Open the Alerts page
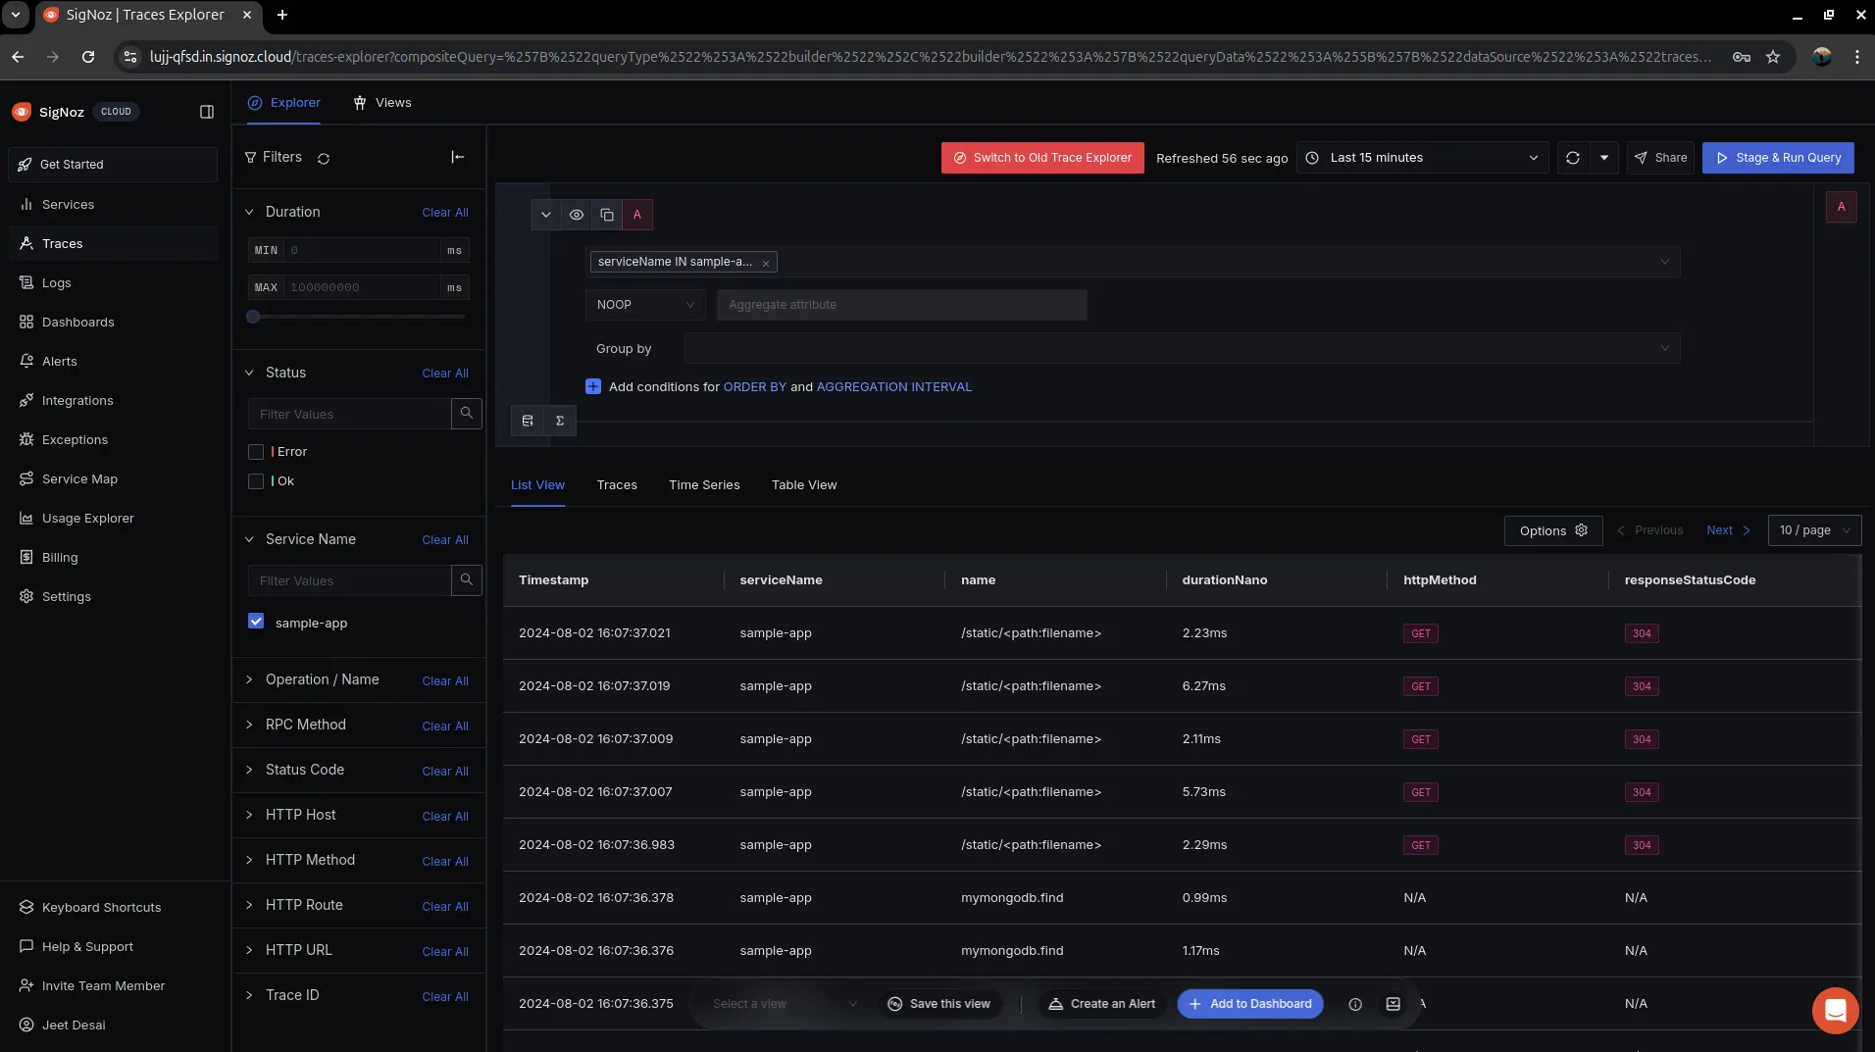Viewport: 1875px width, 1052px height. (59, 361)
